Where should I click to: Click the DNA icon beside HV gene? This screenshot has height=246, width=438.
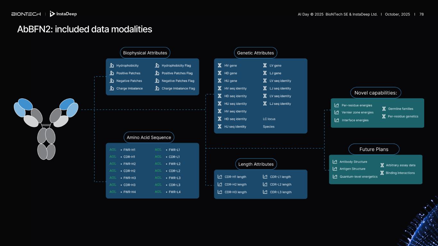[x=220, y=65]
